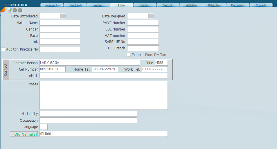Click the grey X cancel icon

20,10
